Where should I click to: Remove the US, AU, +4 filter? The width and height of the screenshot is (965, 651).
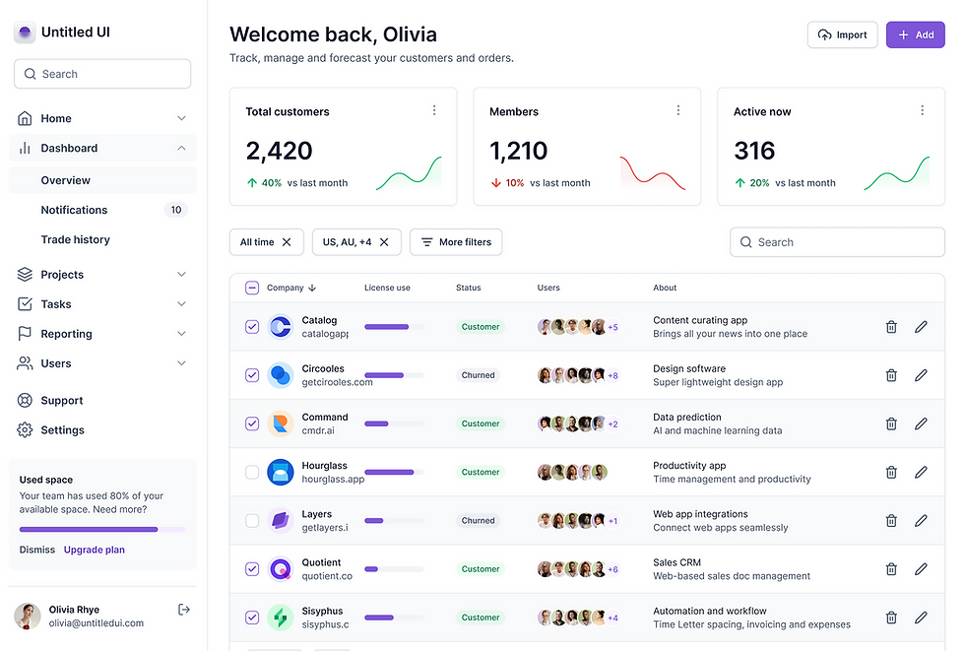(x=384, y=242)
